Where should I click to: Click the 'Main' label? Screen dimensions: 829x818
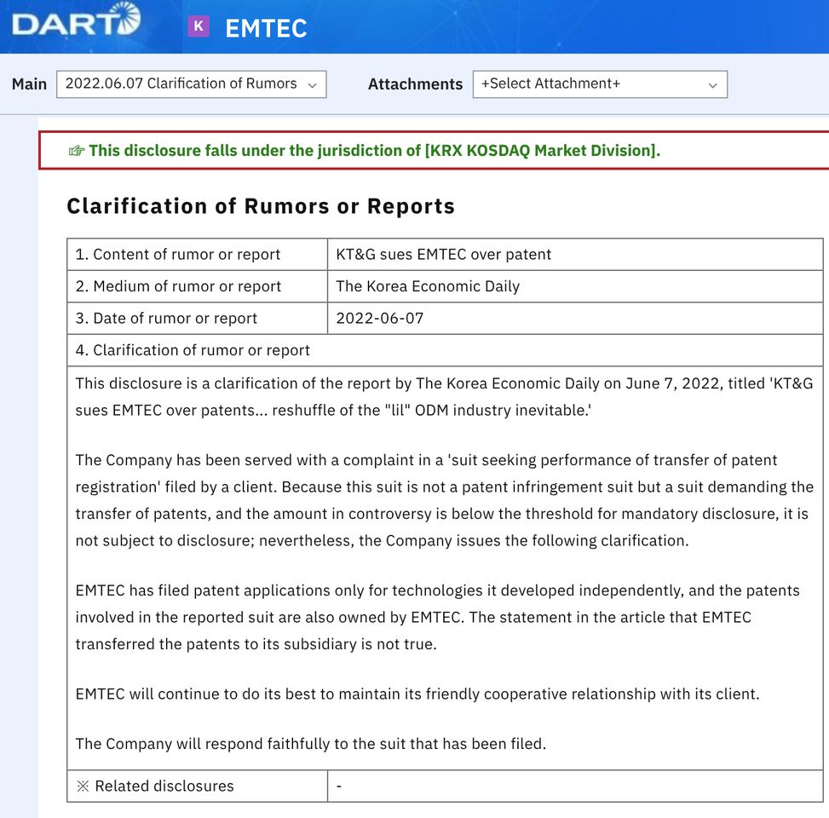pos(30,84)
